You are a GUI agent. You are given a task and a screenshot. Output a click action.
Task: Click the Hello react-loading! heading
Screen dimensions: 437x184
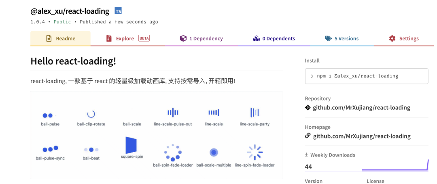(x=73, y=61)
